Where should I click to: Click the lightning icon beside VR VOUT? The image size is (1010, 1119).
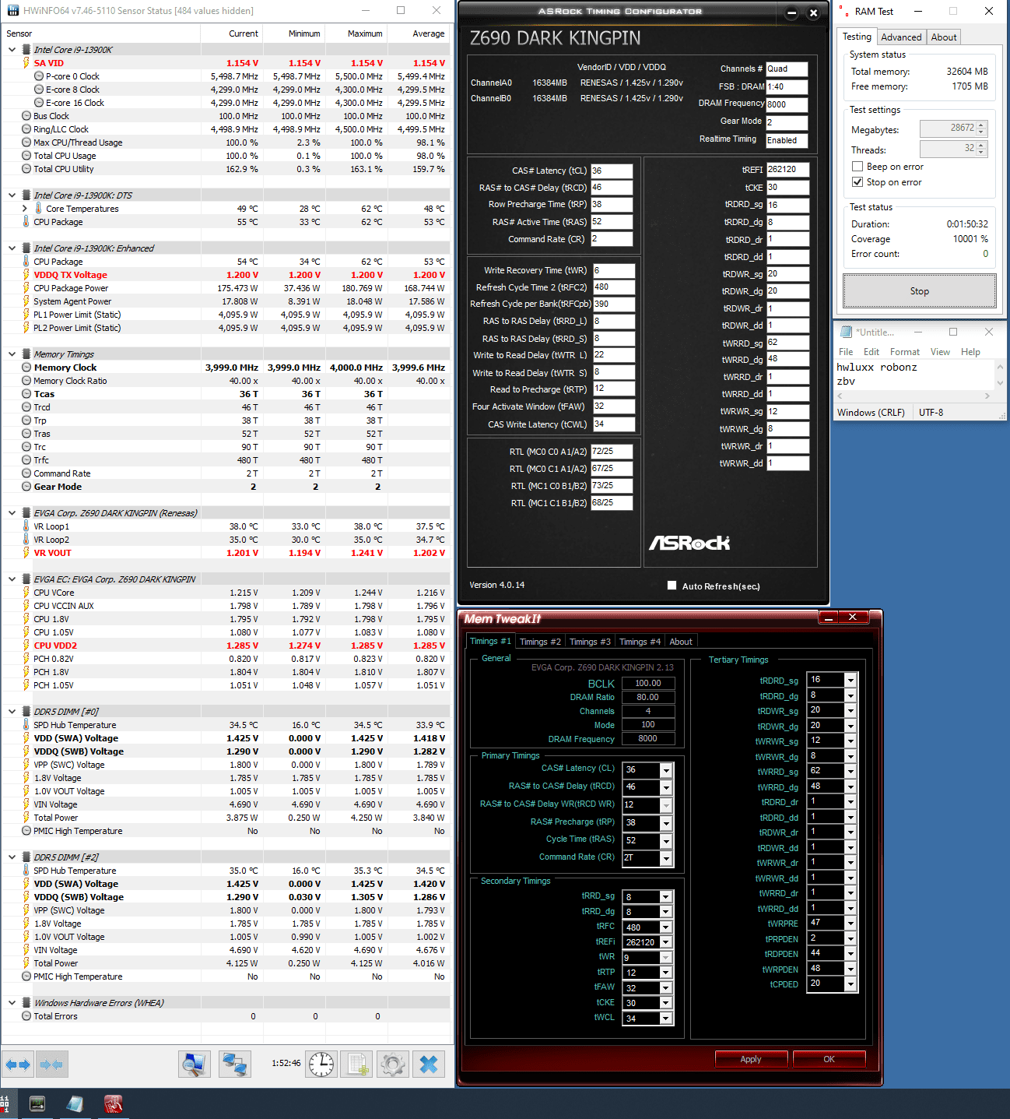(26, 553)
